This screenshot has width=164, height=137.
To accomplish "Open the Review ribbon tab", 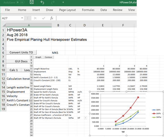I will coord(117,10).
